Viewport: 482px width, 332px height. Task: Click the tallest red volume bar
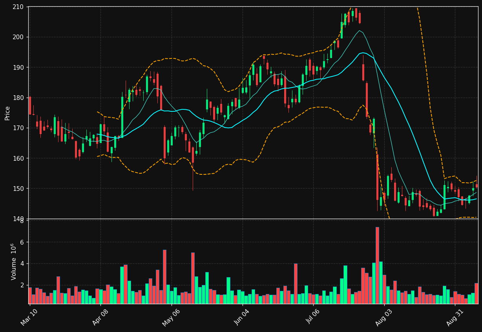click(377, 265)
